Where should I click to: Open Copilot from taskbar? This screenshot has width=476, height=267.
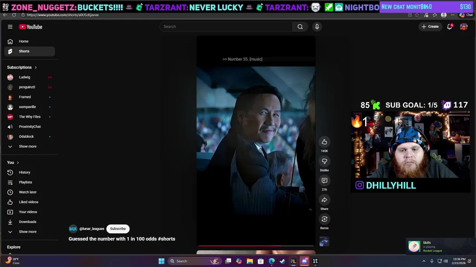[239, 261]
